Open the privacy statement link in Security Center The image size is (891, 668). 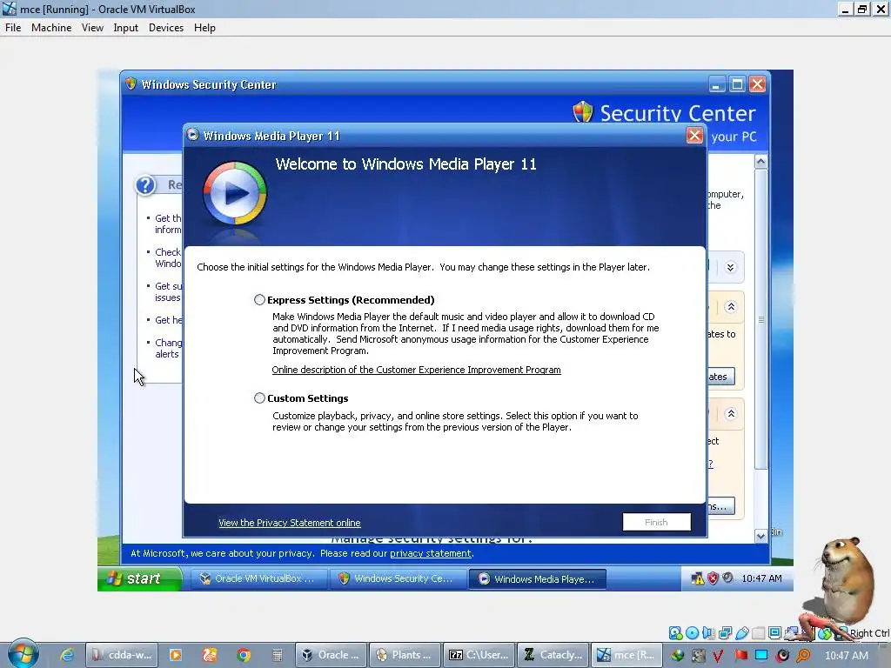coord(430,553)
